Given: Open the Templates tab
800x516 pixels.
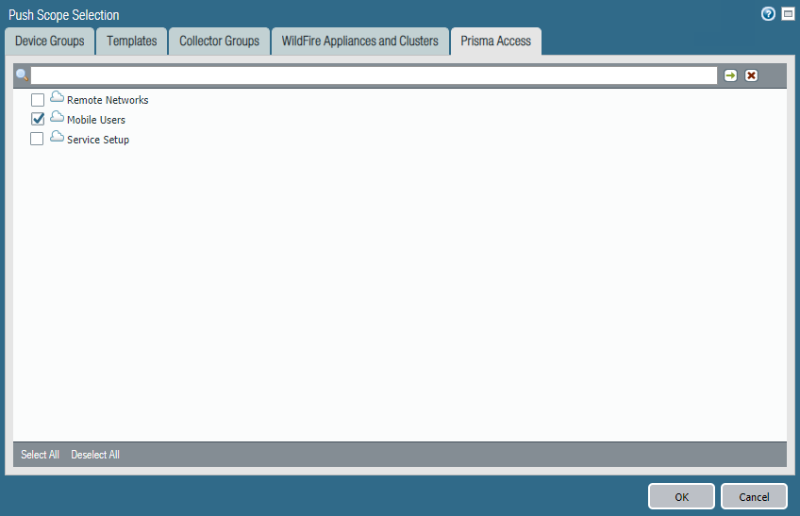Looking at the screenshot, I should (132, 41).
